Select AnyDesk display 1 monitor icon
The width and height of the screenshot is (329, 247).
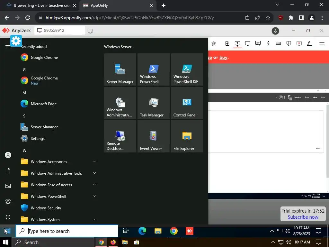237,43
